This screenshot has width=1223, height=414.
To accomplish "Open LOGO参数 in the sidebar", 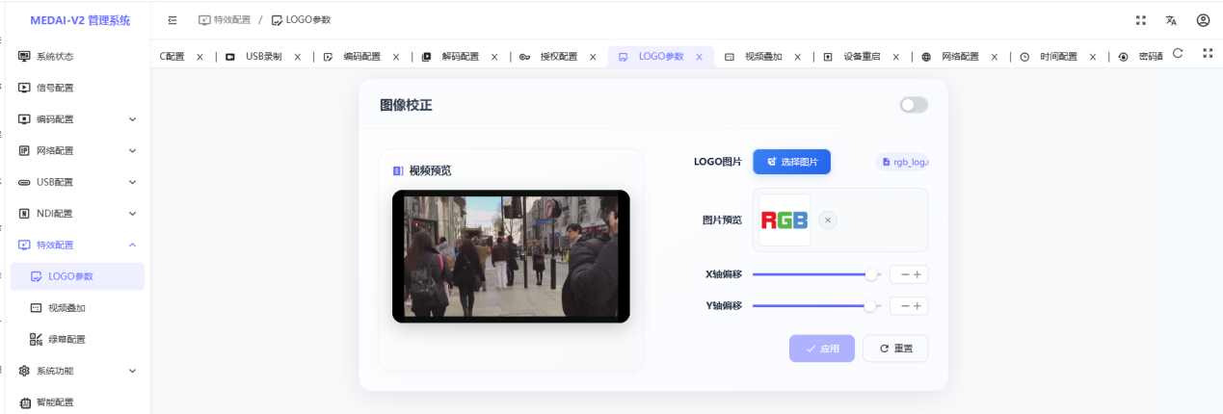I will coord(77,276).
